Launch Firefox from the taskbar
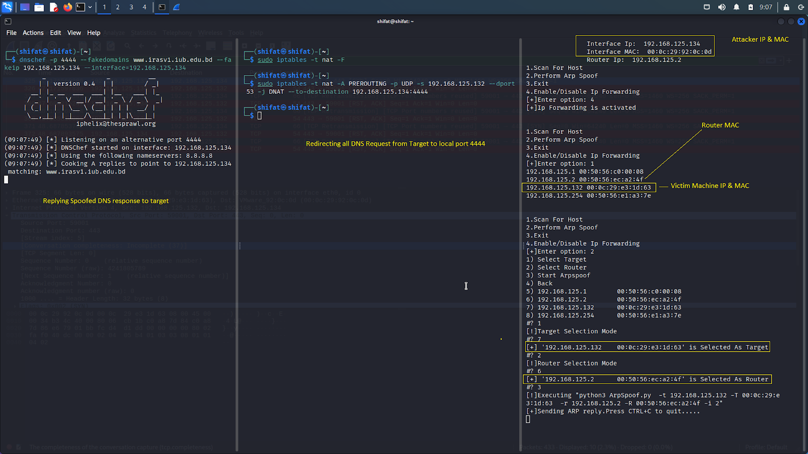808x454 pixels. coord(68,7)
